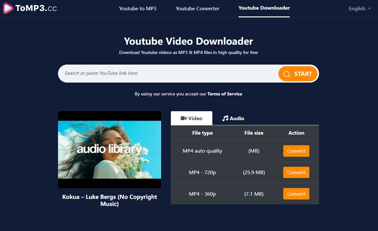378x231 pixels.
Task: Open the Terms of Service link
Action: (x=225, y=94)
